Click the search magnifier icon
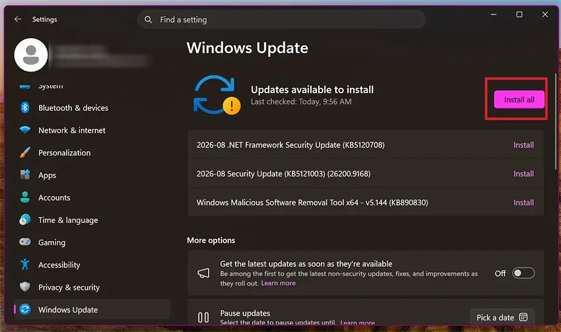This screenshot has width=561, height=332. [148, 19]
